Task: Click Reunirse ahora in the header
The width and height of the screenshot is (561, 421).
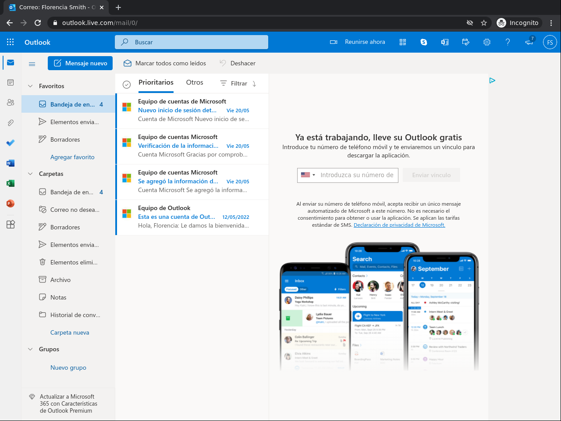Action: (358, 42)
